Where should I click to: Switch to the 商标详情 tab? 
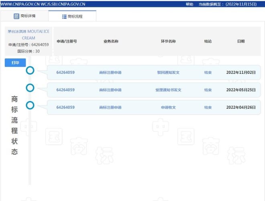click(24, 17)
